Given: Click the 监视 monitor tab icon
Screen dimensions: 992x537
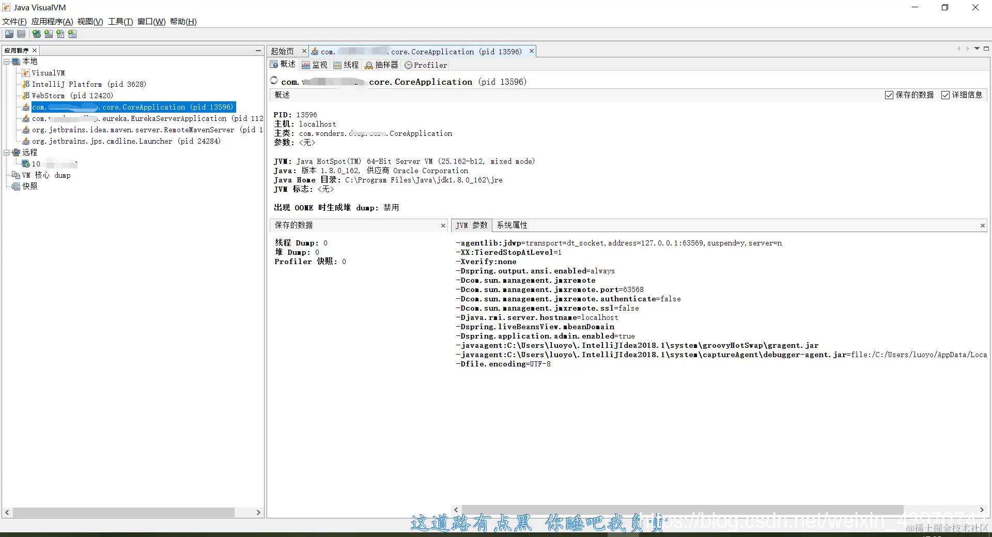Looking at the screenshot, I should (306, 65).
